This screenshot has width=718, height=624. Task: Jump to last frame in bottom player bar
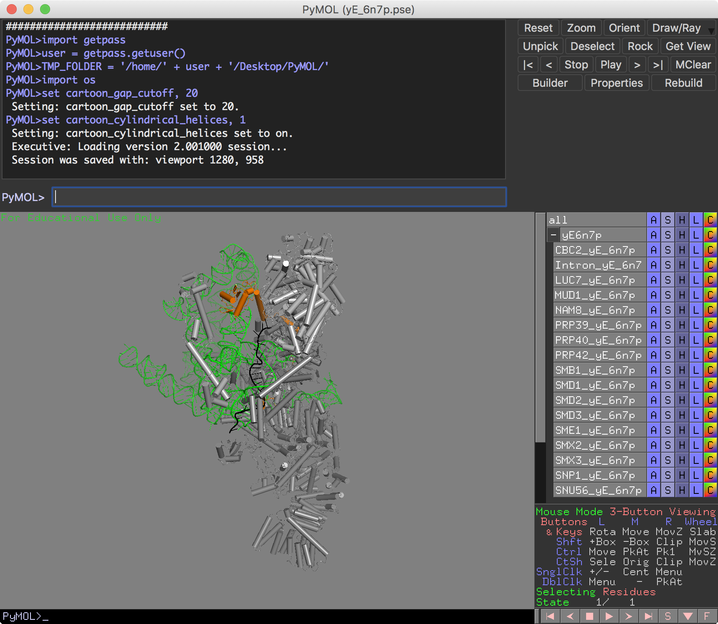point(648,616)
